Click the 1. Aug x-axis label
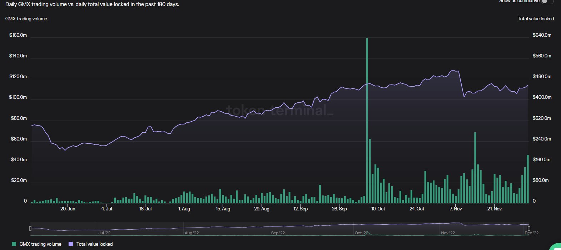 click(x=184, y=209)
